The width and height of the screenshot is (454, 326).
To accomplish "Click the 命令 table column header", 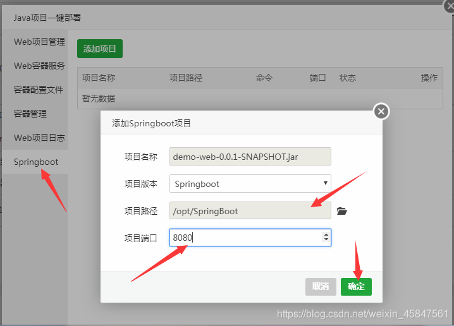I will [264, 78].
